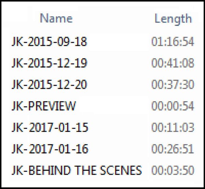205x189 pixels.
Task: Select the file JK-2015-09-18
Action: (49, 41)
